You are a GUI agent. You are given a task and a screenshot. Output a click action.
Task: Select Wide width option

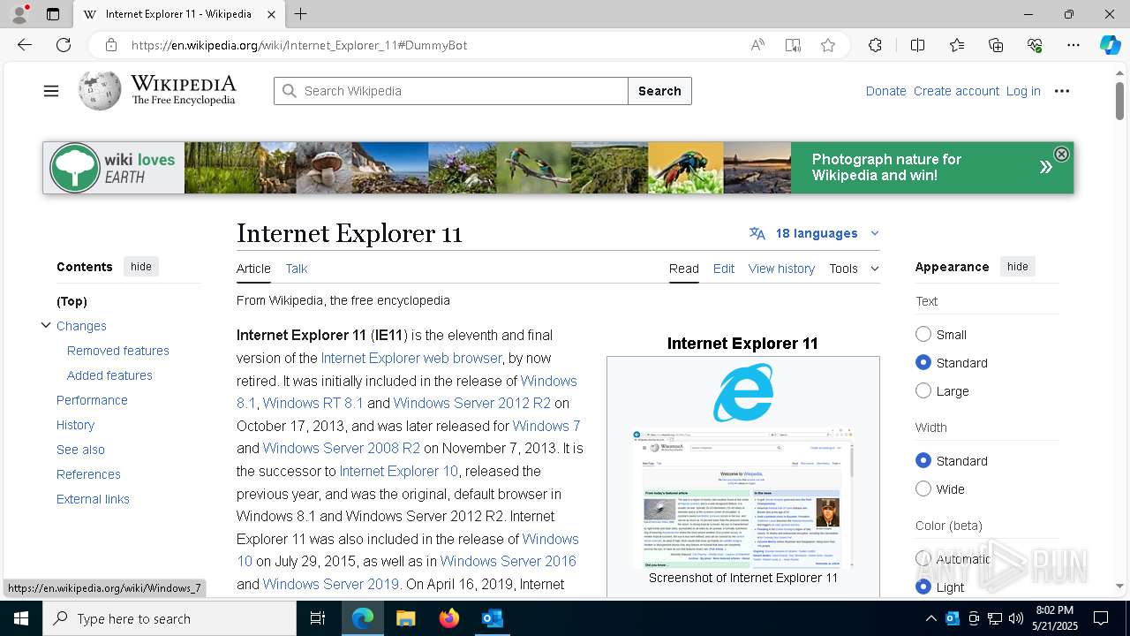(923, 488)
